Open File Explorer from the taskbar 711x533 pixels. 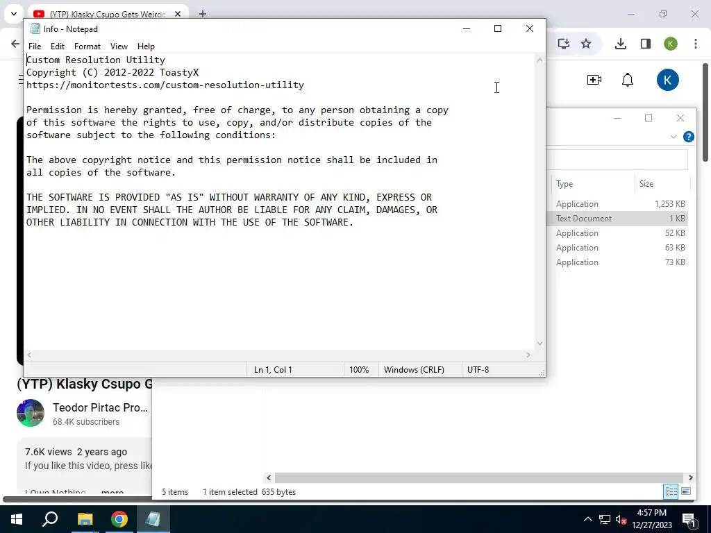(x=85, y=519)
